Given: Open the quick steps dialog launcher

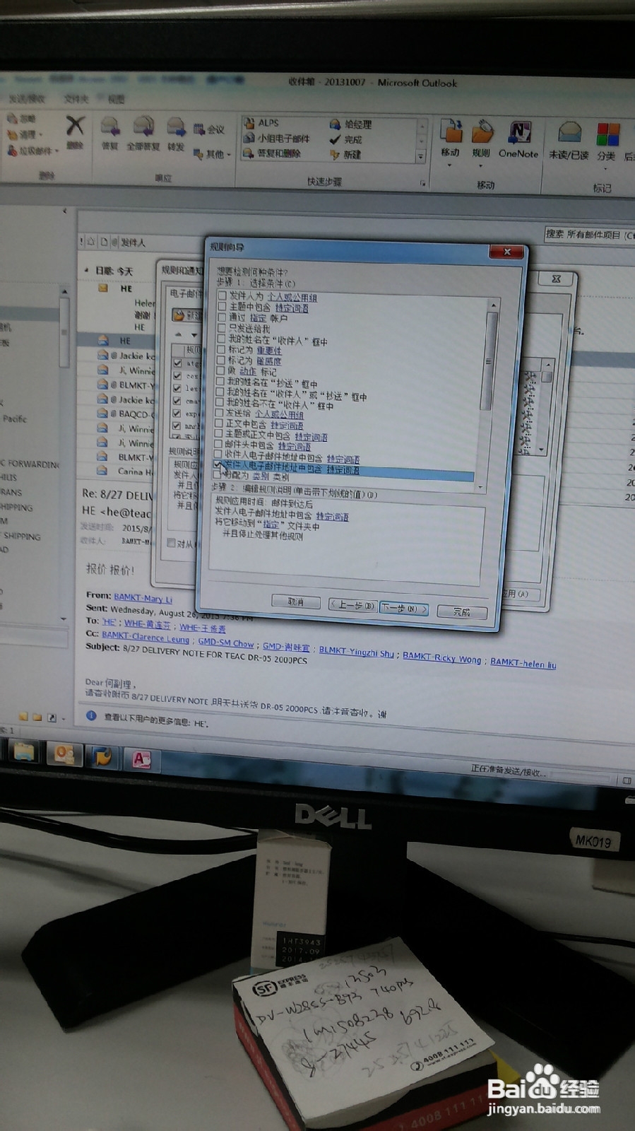Looking at the screenshot, I should 423,183.
